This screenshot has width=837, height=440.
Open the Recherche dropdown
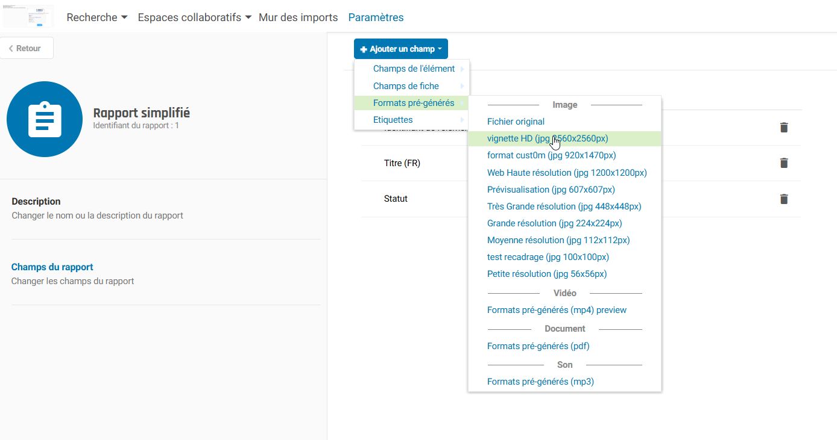(96, 17)
